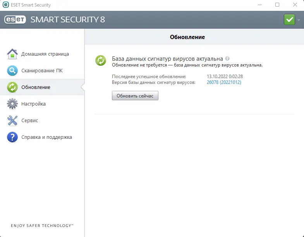This screenshot has height=237, width=304.
Task: Click the wrench icon for Сервис
Action: 12,121
